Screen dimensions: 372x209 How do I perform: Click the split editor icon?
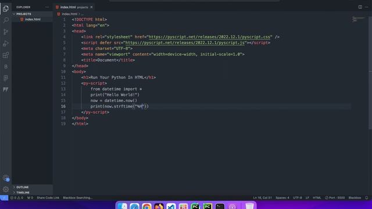click(x=360, y=7)
